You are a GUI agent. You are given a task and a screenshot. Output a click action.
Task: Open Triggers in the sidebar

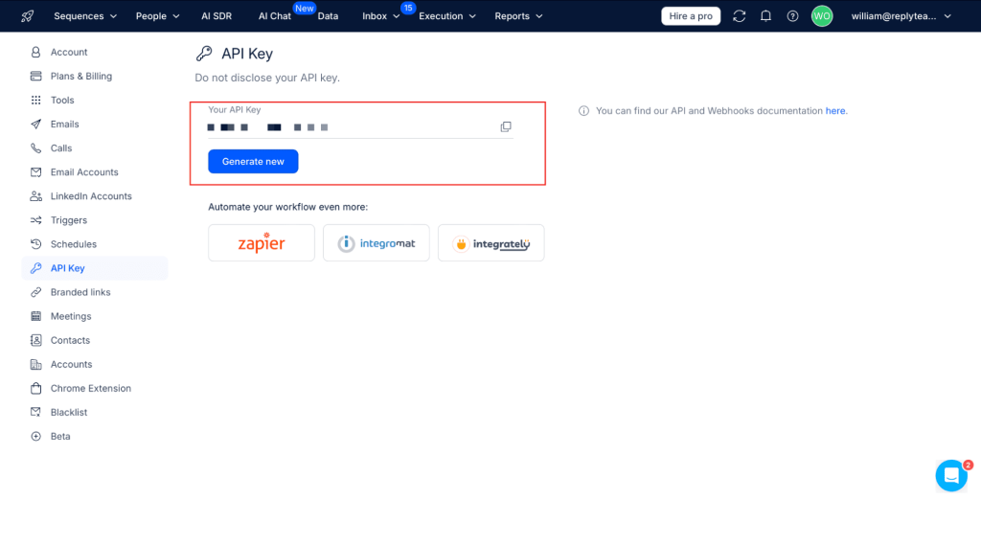click(69, 220)
